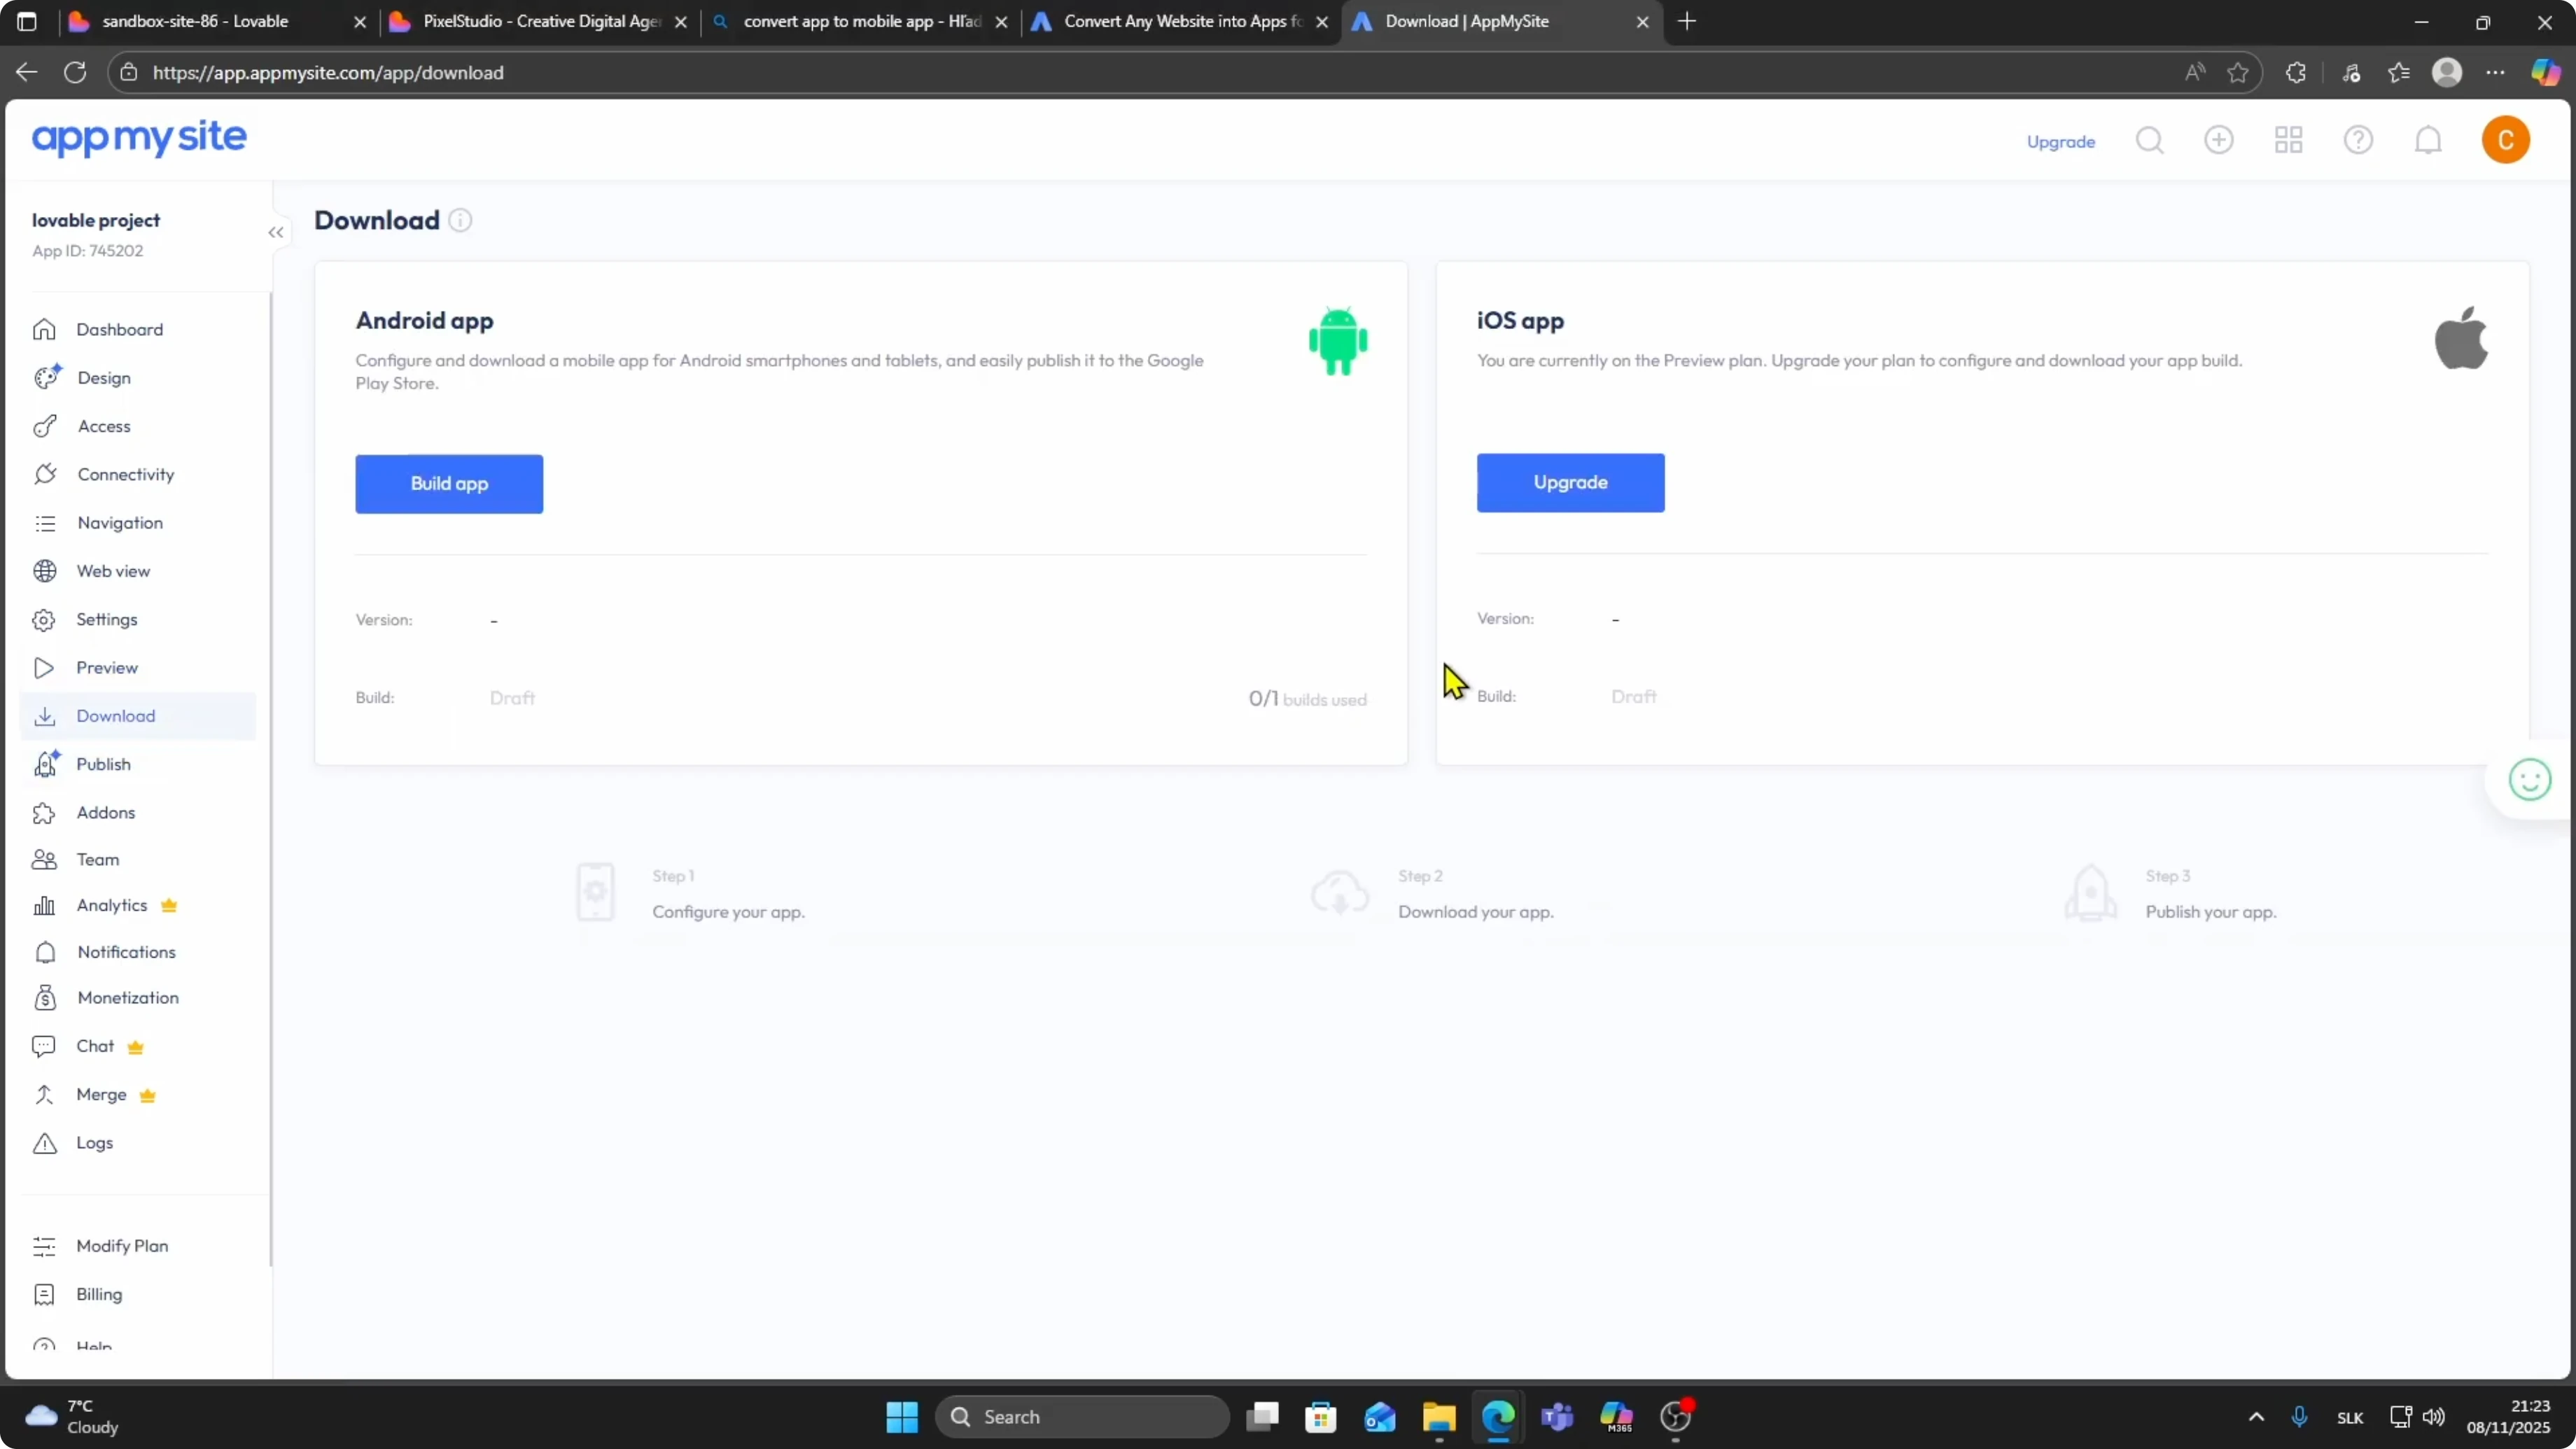Click the help question mark icon

pyautogui.click(x=2358, y=140)
